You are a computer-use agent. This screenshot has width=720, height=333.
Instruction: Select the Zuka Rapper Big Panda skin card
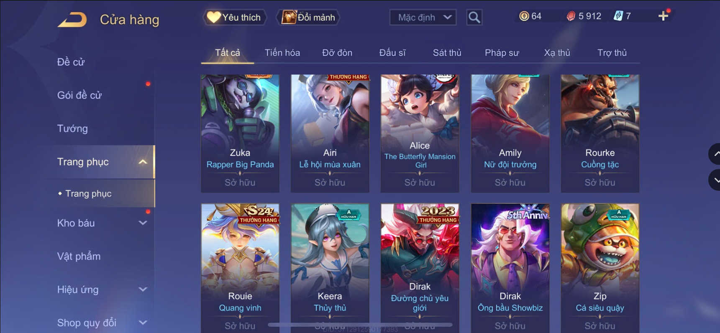(240, 133)
